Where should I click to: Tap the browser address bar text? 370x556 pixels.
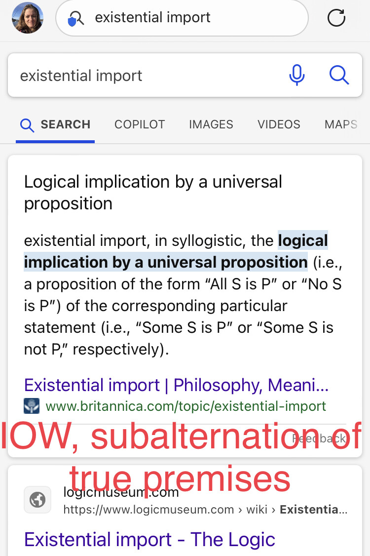click(153, 17)
